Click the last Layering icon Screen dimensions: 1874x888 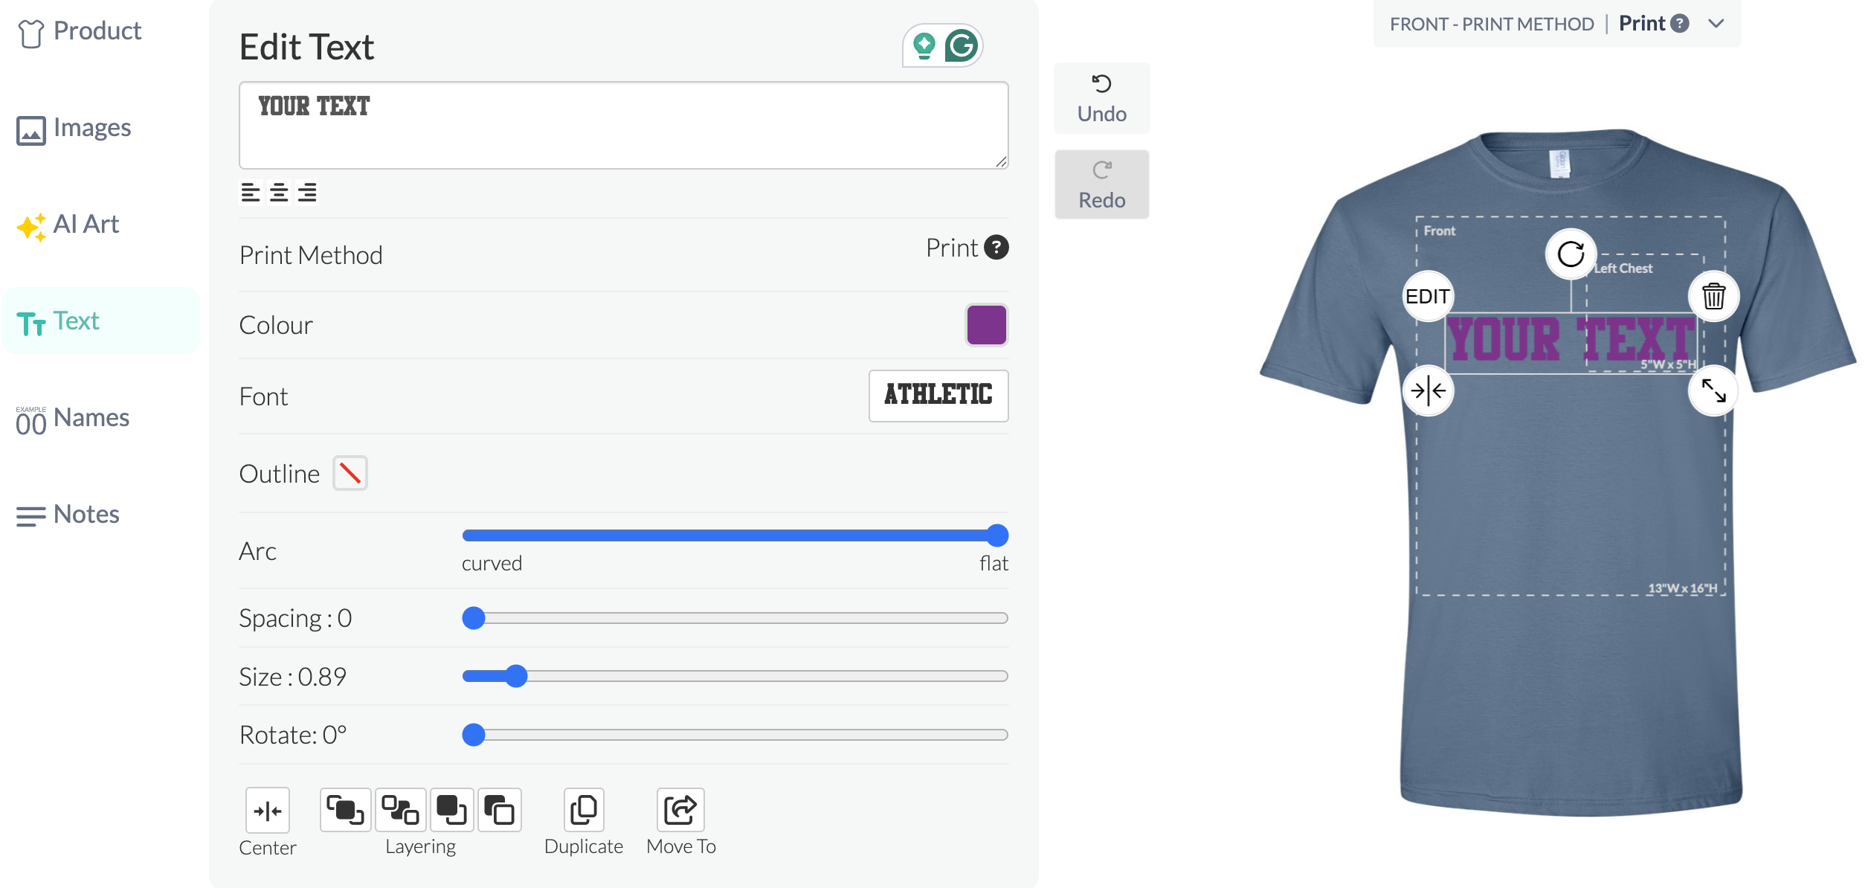(x=499, y=809)
